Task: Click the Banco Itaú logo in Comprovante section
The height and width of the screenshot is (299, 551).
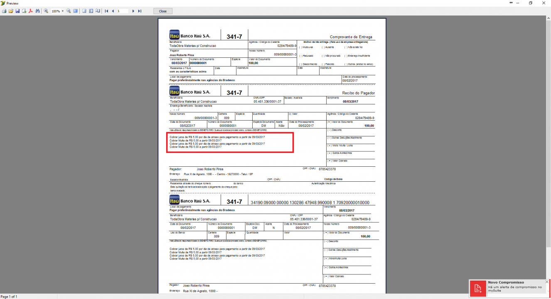Action: 175,35
